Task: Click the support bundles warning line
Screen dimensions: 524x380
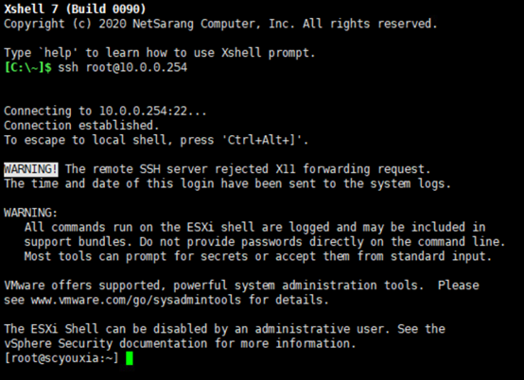Action: tap(264, 242)
